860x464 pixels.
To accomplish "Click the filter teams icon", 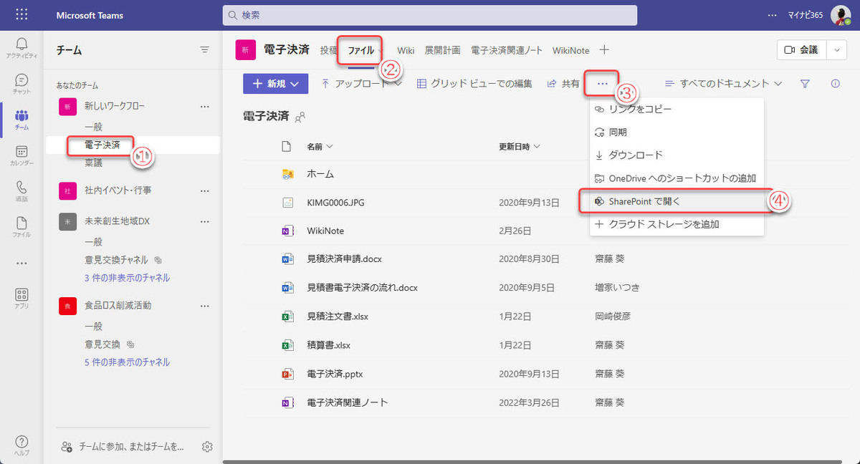I will 205,49.
